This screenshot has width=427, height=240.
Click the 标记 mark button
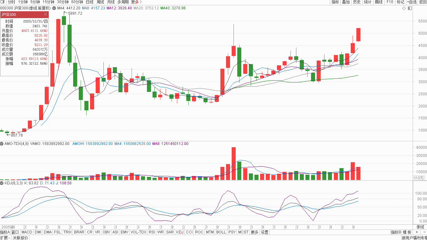pos(400,2)
